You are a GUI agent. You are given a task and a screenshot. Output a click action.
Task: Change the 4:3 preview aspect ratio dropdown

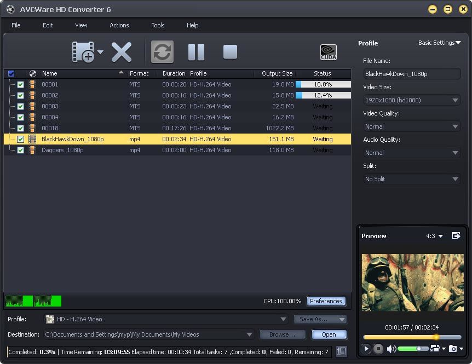tap(434, 236)
